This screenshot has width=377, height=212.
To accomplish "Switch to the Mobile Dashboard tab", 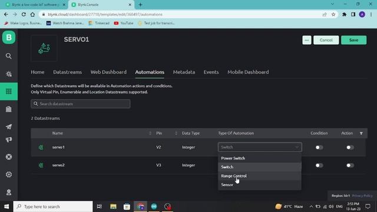I will (x=248, y=72).
